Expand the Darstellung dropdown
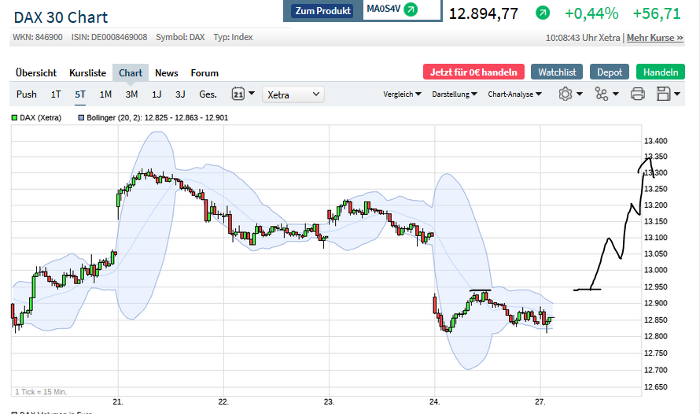Screen dimensions: 700x414 pos(455,94)
